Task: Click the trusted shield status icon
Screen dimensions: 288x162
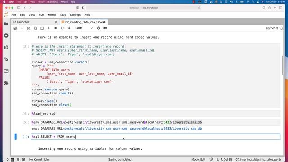Action: click(211, 159)
